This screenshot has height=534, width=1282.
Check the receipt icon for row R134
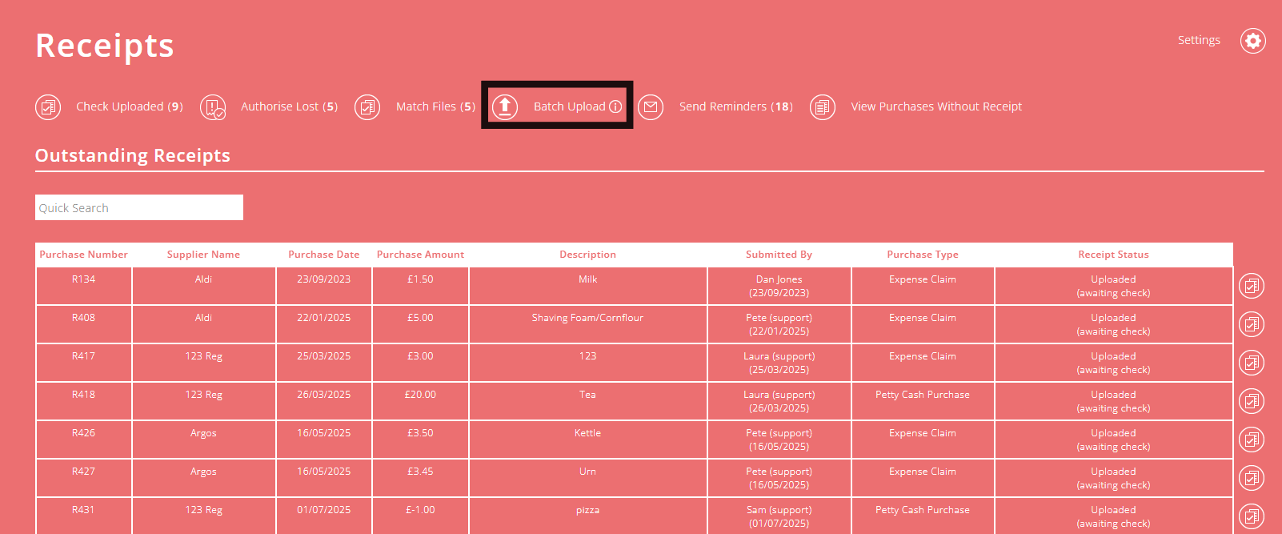point(1252,286)
